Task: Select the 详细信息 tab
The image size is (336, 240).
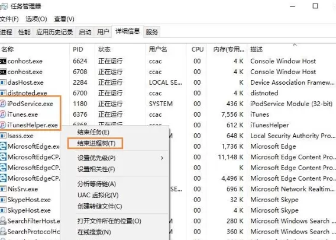Action: (x=128, y=31)
